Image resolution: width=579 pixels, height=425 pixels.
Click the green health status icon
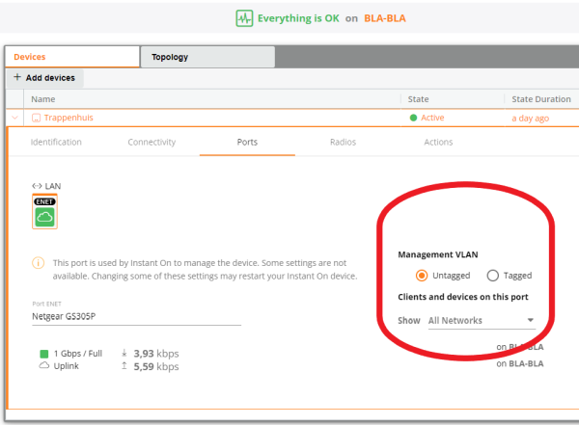243,18
